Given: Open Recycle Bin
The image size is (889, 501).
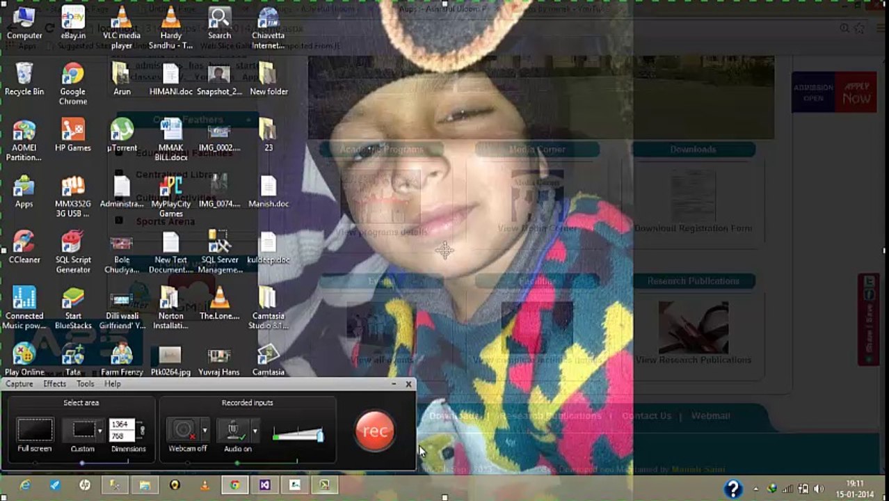Looking at the screenshot, I should (x=24, y=79).
